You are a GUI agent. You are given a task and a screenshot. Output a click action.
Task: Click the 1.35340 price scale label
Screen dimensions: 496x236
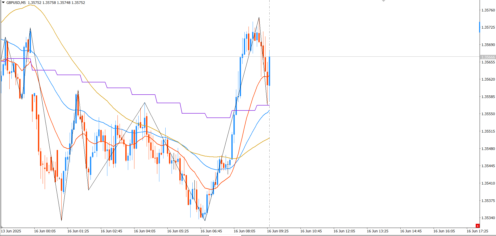pos(488,218)
